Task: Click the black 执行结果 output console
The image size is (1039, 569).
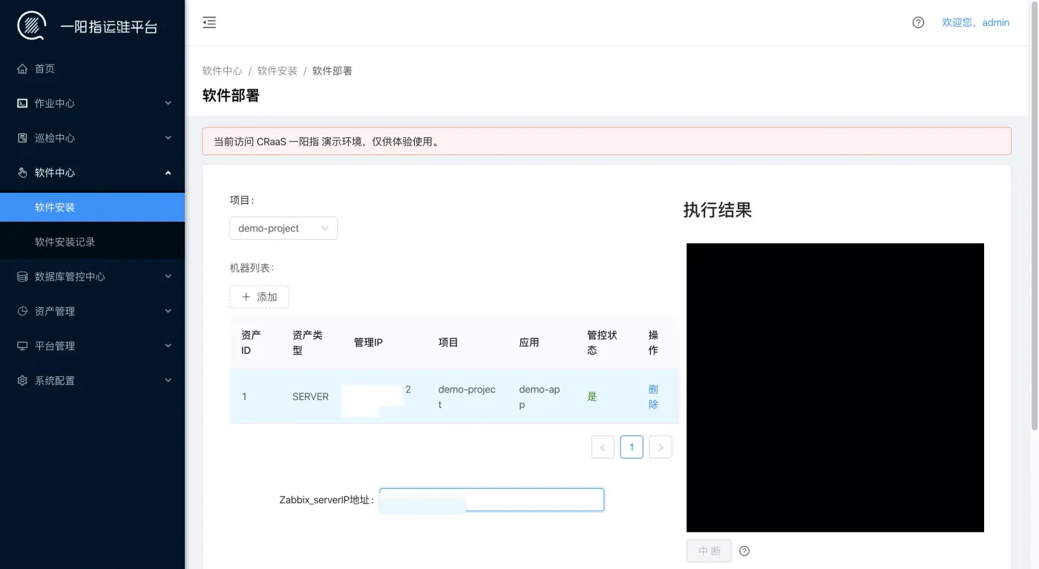Action: pos(835,387)
